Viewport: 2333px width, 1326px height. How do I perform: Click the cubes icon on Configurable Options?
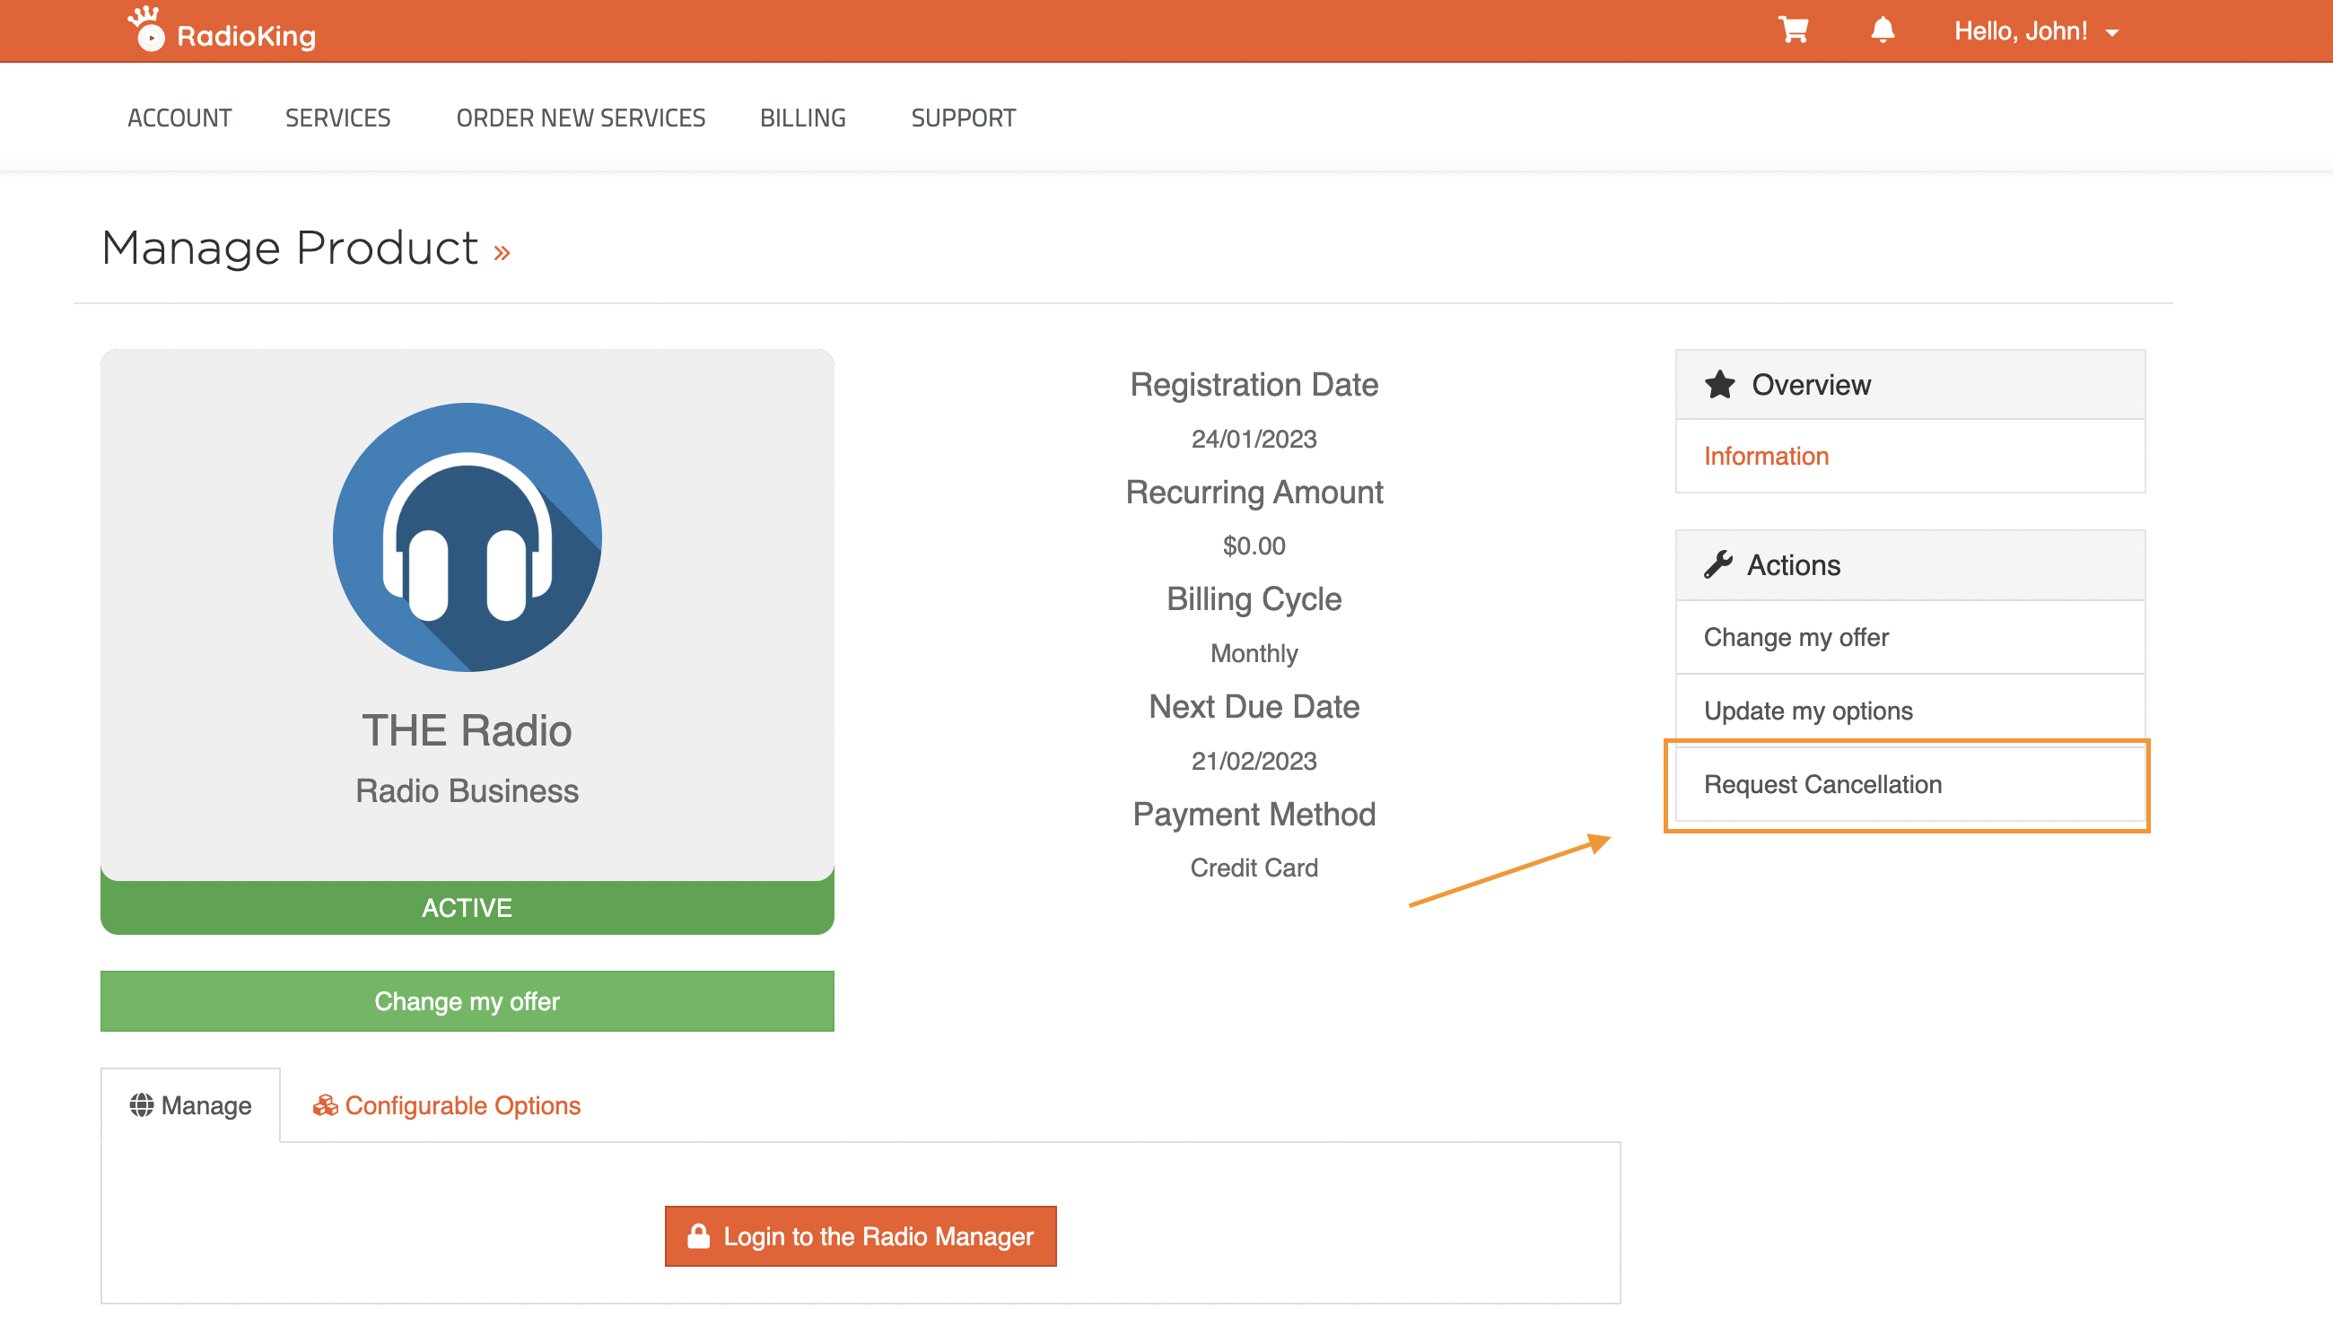point(325,1104)
